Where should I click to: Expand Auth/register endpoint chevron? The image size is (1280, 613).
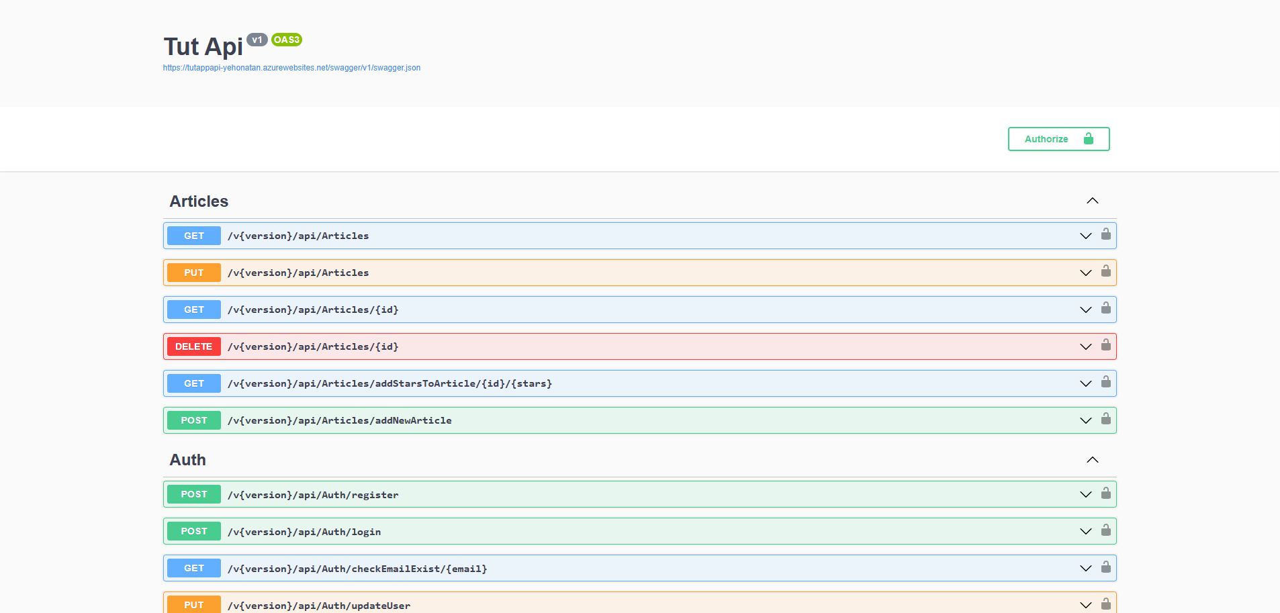pyautogui.click(x=1086, y=494)
